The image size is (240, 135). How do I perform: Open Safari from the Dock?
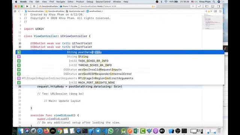(x=40, y=131)
